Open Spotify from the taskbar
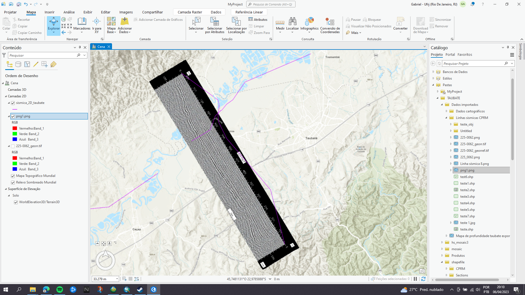The image size is (525, 295). pyautogui.click(x=60, y=290)
